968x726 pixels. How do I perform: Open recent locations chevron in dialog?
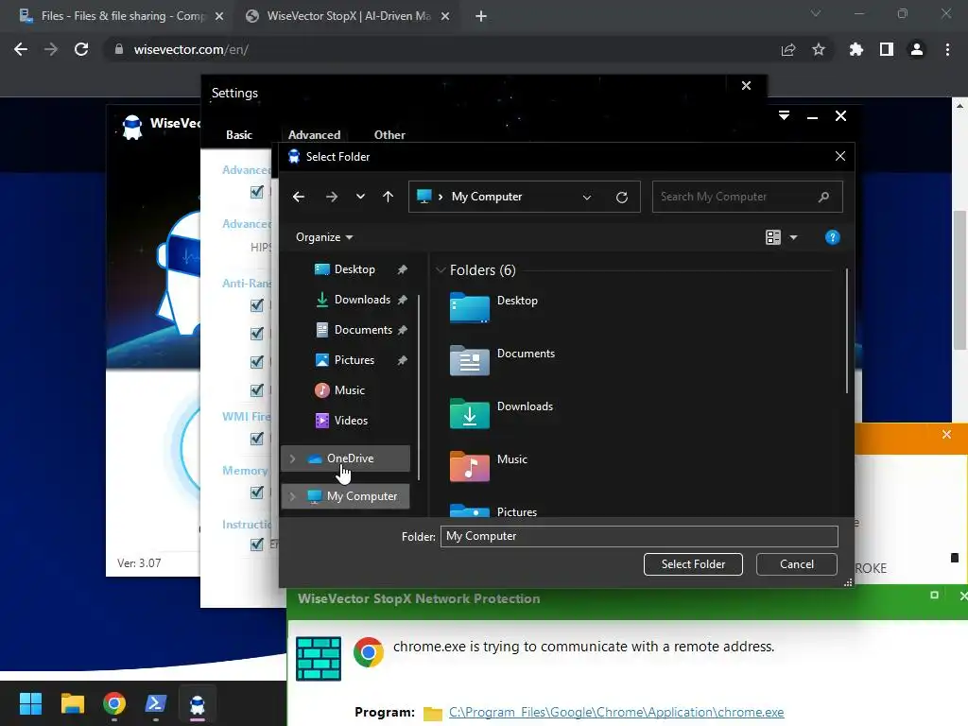click(x=360, y=197)
